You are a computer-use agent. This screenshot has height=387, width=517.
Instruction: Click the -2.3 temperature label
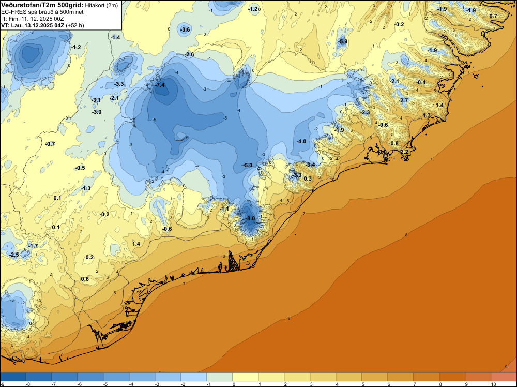pos(364,112)
